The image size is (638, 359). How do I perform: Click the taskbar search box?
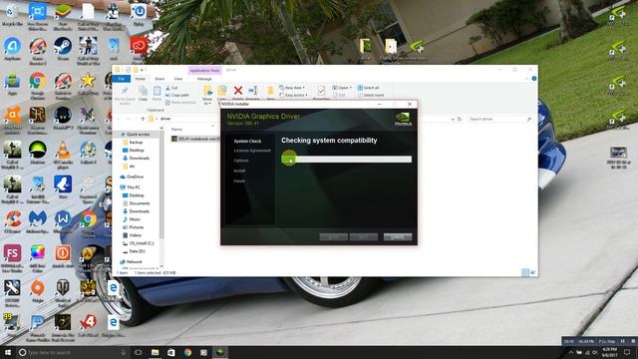[x=74, y=352]
